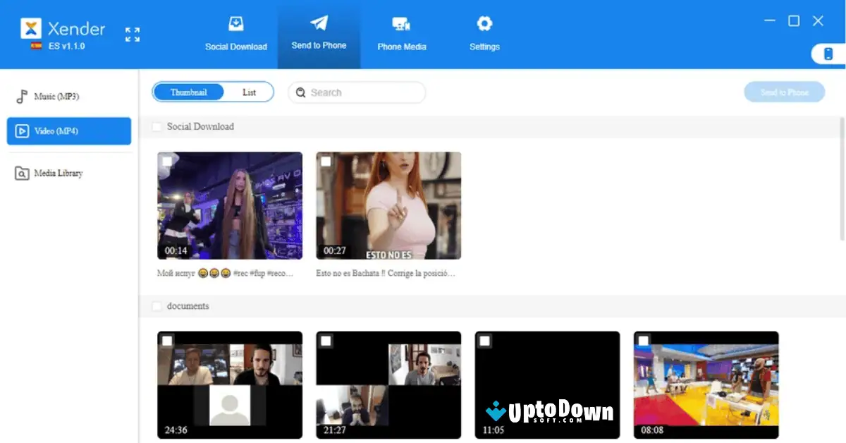This screenshot has width=846, height=443.
Task: Switch view to List mode
Action: (x=248, y=92)
